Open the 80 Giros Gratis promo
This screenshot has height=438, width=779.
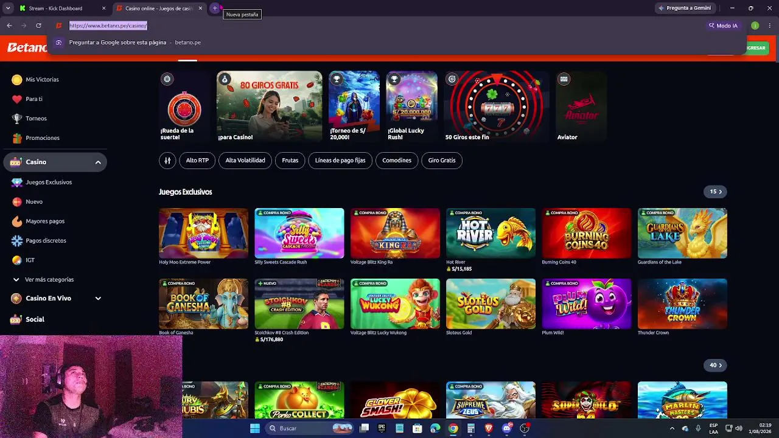(269, 107)
